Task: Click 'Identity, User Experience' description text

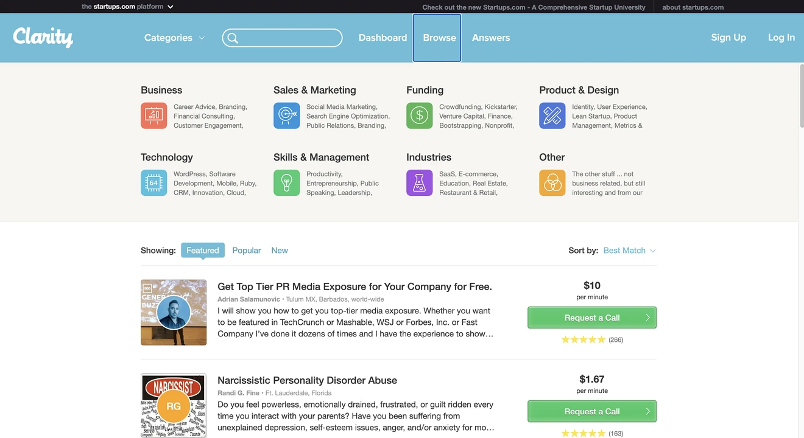Action: coord(610,116)
